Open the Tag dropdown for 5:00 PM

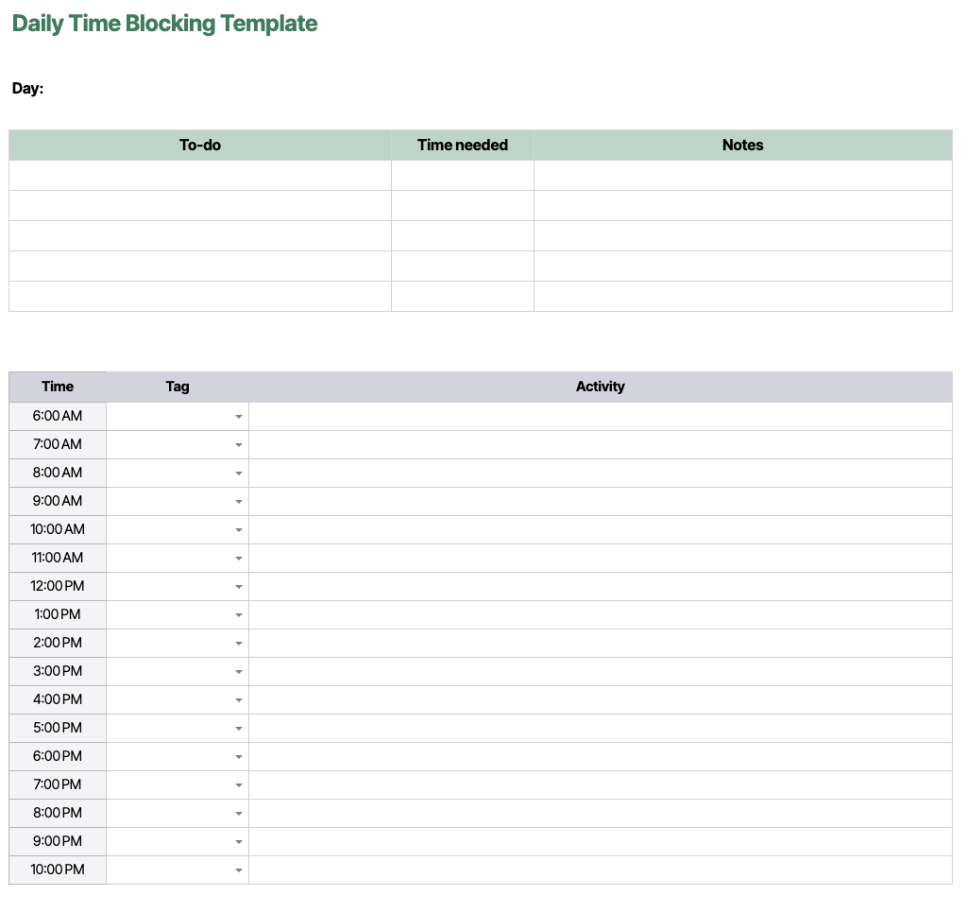pos(237,728)
